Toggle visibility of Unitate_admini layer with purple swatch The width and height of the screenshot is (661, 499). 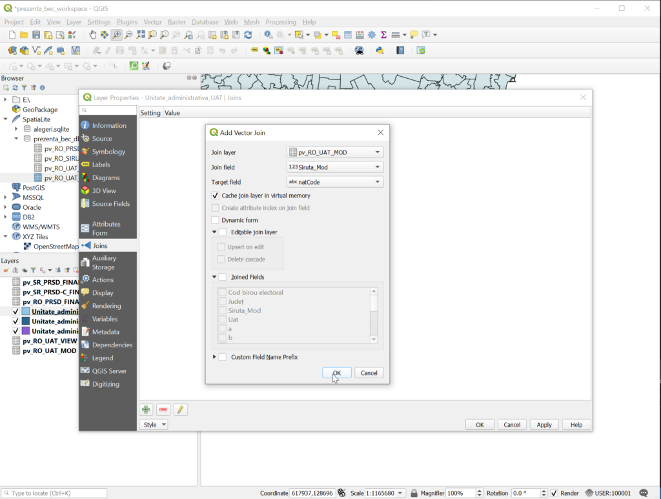15,331
